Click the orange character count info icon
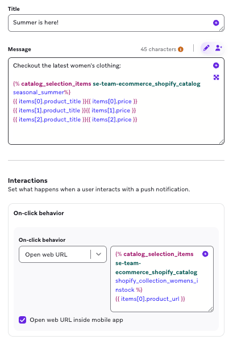The height and width of the screenshot is (344, 233). pos(181,49)
